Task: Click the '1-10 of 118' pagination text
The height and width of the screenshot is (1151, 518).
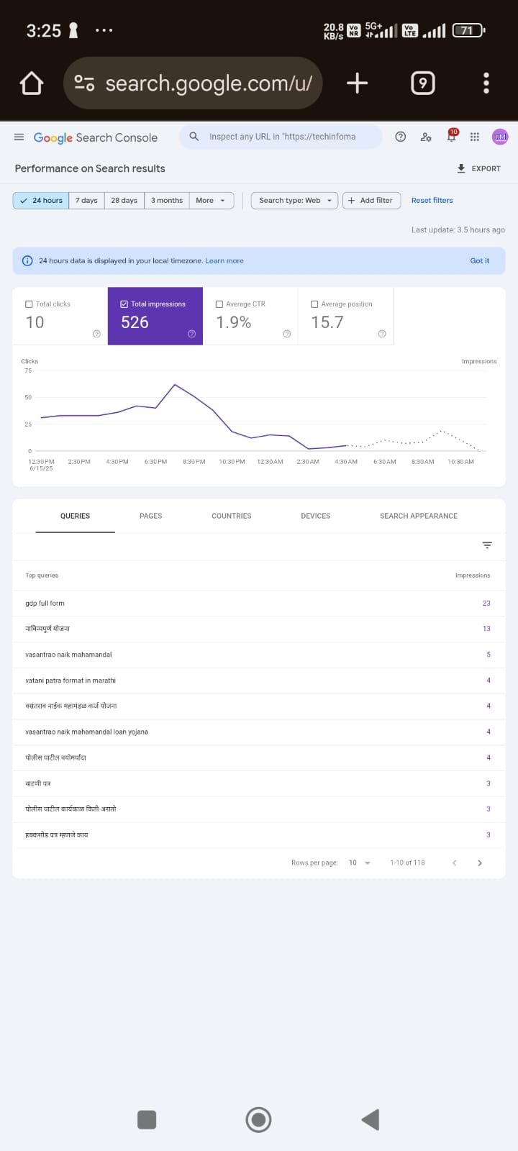Action: [x=407, y=863]
